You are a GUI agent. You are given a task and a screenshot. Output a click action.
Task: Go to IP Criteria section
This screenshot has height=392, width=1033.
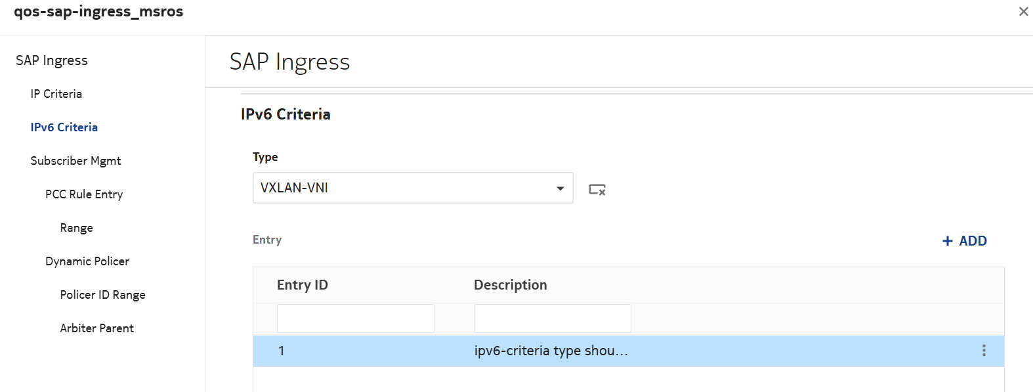[x=56, y=94]
